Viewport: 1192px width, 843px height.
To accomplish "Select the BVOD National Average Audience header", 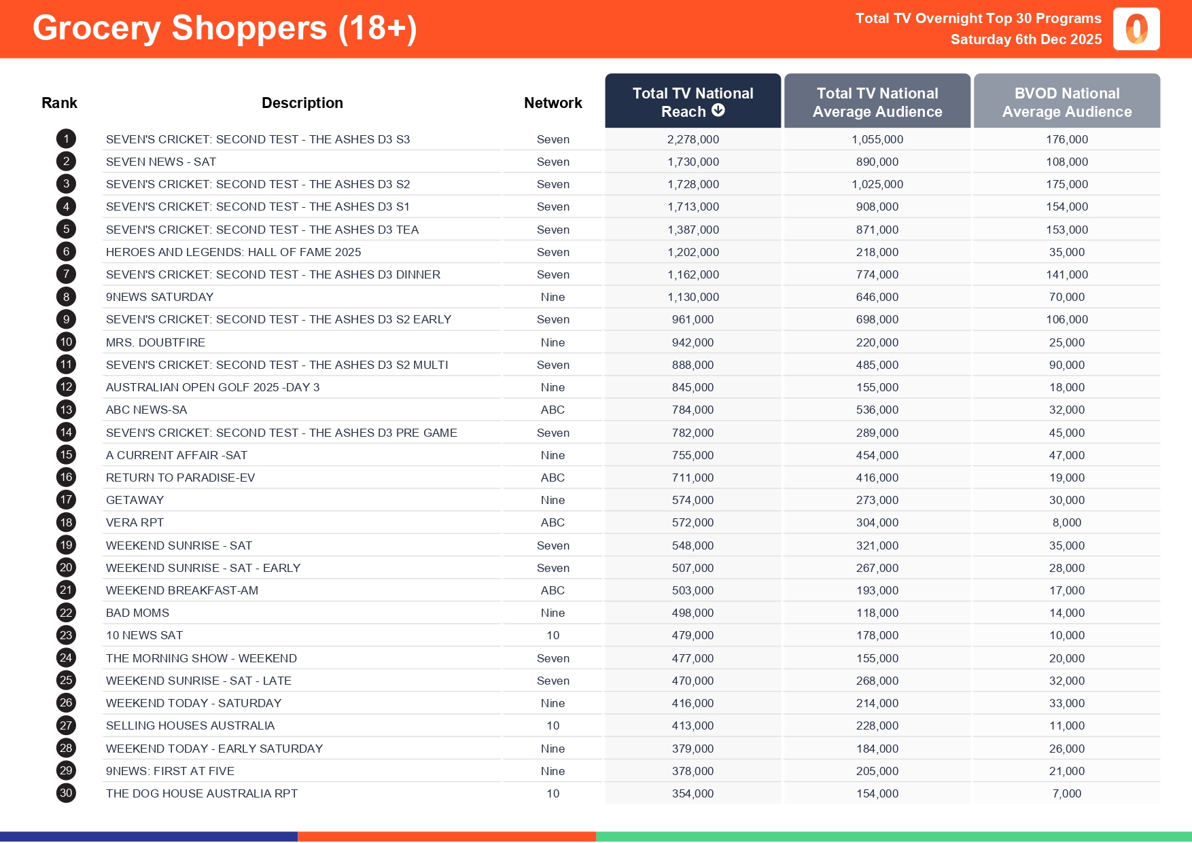I will click(1066, 102).
